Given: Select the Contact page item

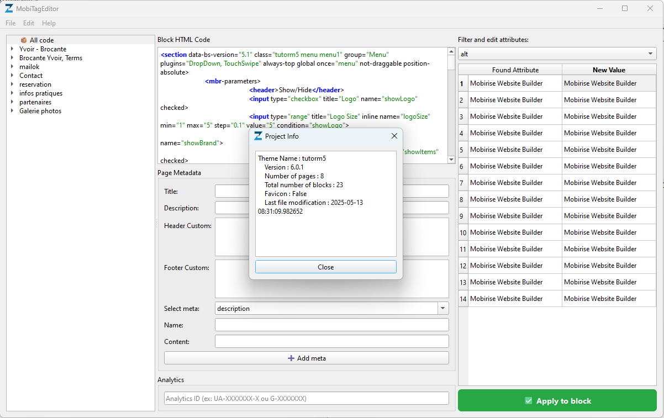Looking at the screenshot, I should (31, 76).
